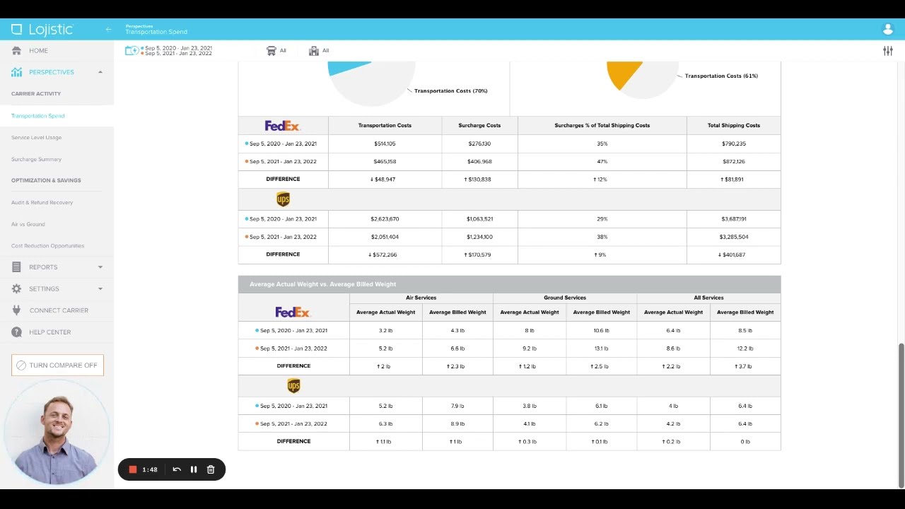
Task: Go to Cost Reduction Opportunities page
Action: (47, 246)
